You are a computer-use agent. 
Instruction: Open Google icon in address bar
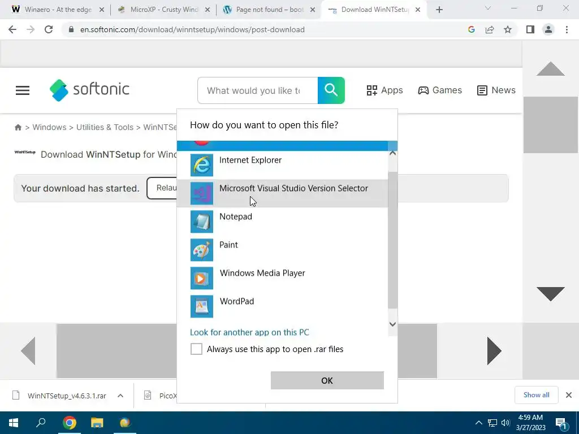[x=471, y=29]
